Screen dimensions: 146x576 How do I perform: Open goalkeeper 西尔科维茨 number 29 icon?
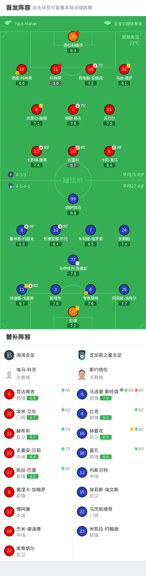click(x=73, y=36)
